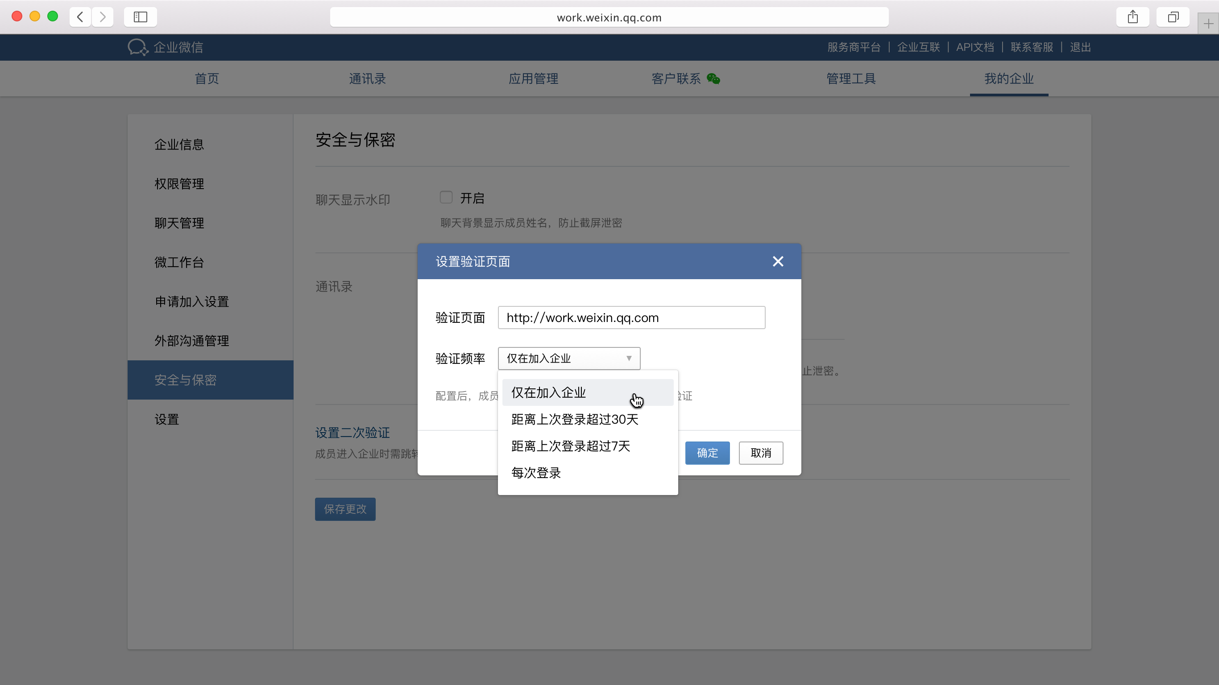This screenshot has height=685, width=1219.
Task: Click the green WeChat icon beside 客户联系
Action: click(713, 79)
